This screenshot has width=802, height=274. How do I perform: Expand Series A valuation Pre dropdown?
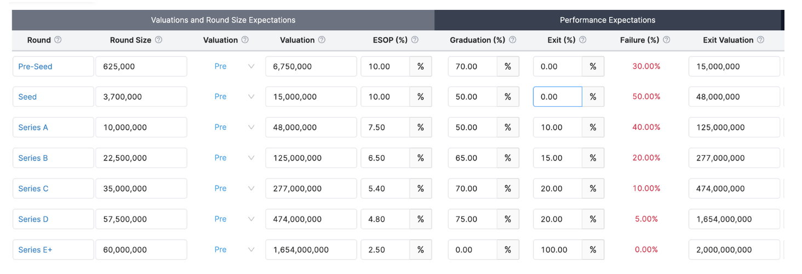[234, 127]
